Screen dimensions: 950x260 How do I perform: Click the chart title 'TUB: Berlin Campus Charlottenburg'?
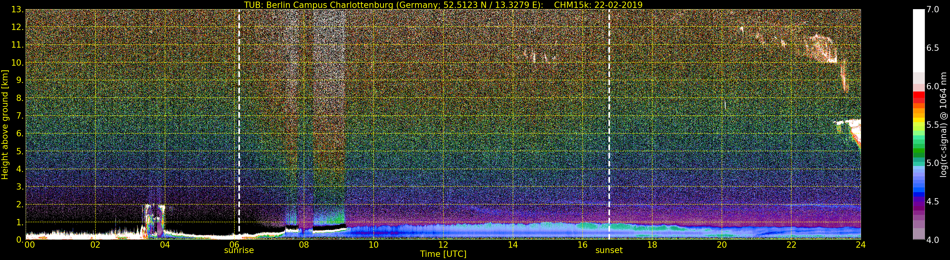tap(318, 5)
